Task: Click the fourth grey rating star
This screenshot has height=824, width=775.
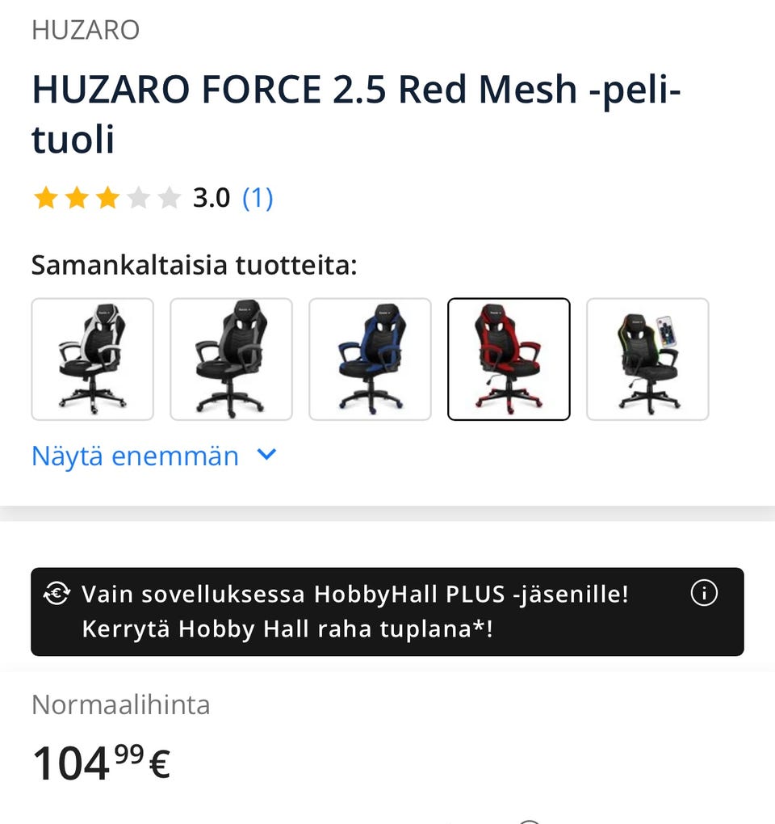Action: [x=139, y=198]
